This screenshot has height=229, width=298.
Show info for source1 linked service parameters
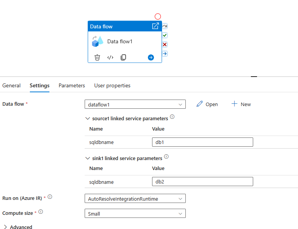(172, 117)
